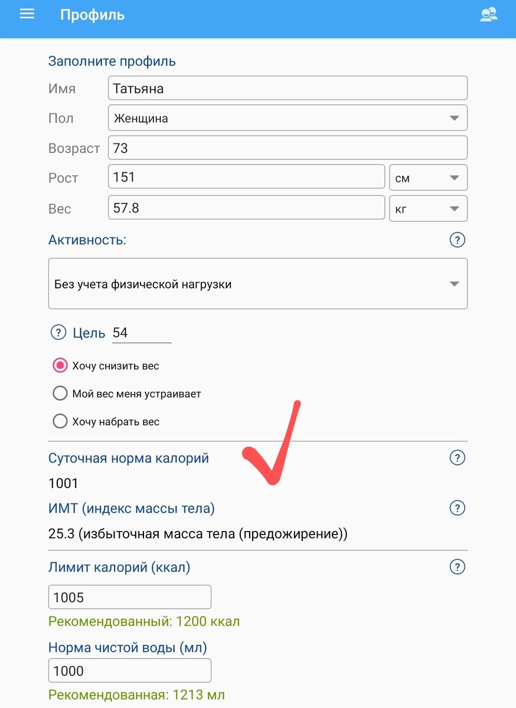The height and width of the screenshot is (708, 516).
Task: Tap recommended 1213 мл water text
Action: coord(136,695)
